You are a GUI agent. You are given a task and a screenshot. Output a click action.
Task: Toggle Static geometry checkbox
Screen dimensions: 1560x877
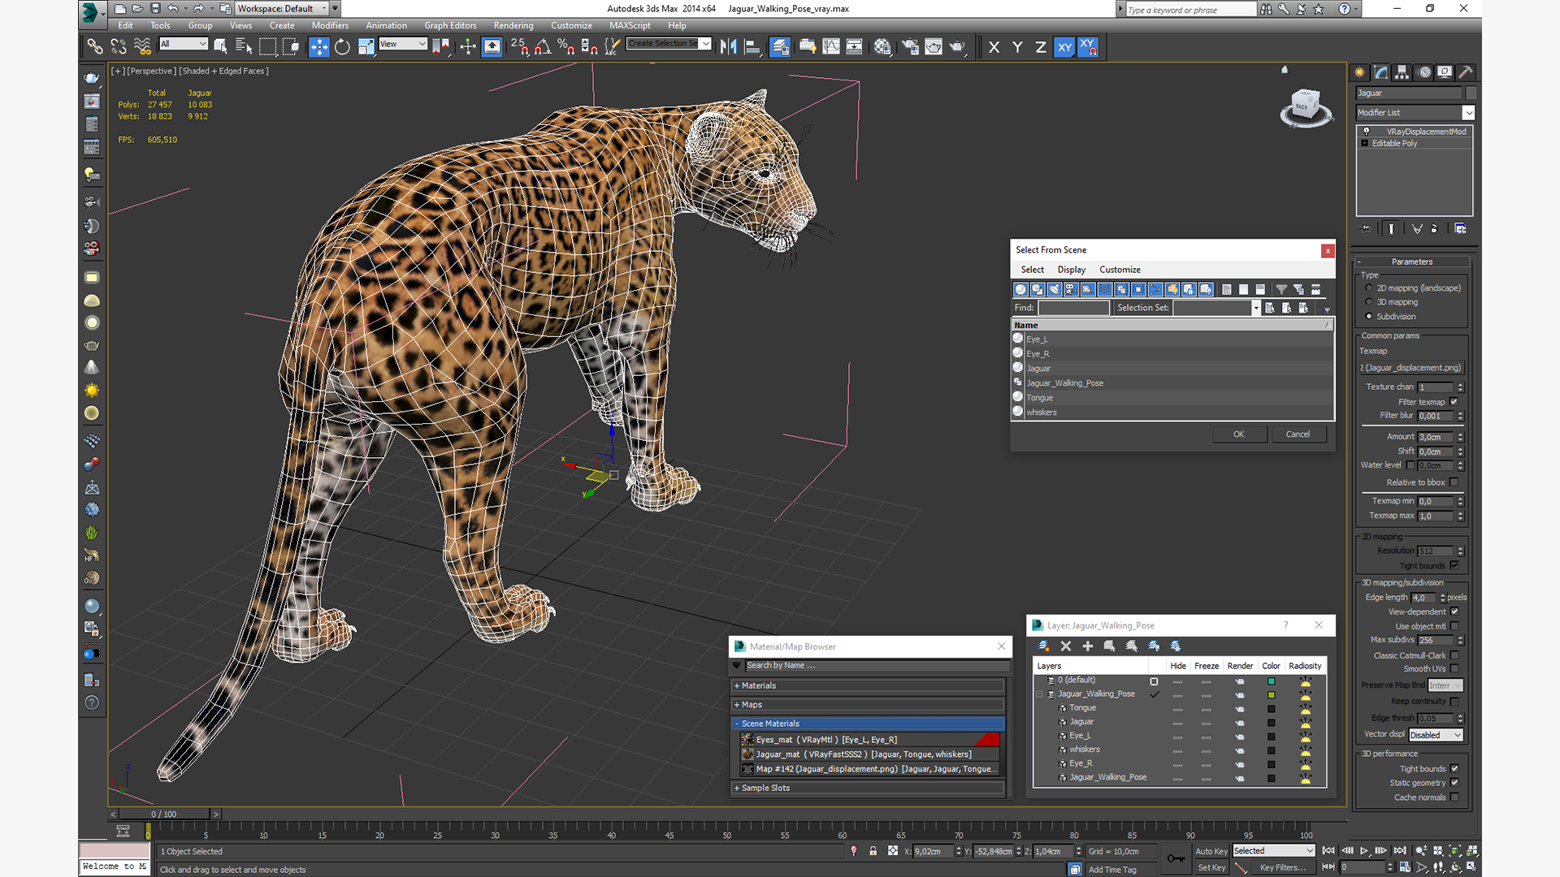coord(1454,783)
